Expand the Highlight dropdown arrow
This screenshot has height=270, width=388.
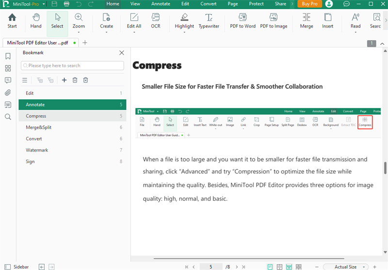[184, 32]
